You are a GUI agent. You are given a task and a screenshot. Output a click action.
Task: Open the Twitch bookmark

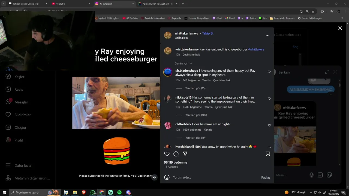point(251,18)
